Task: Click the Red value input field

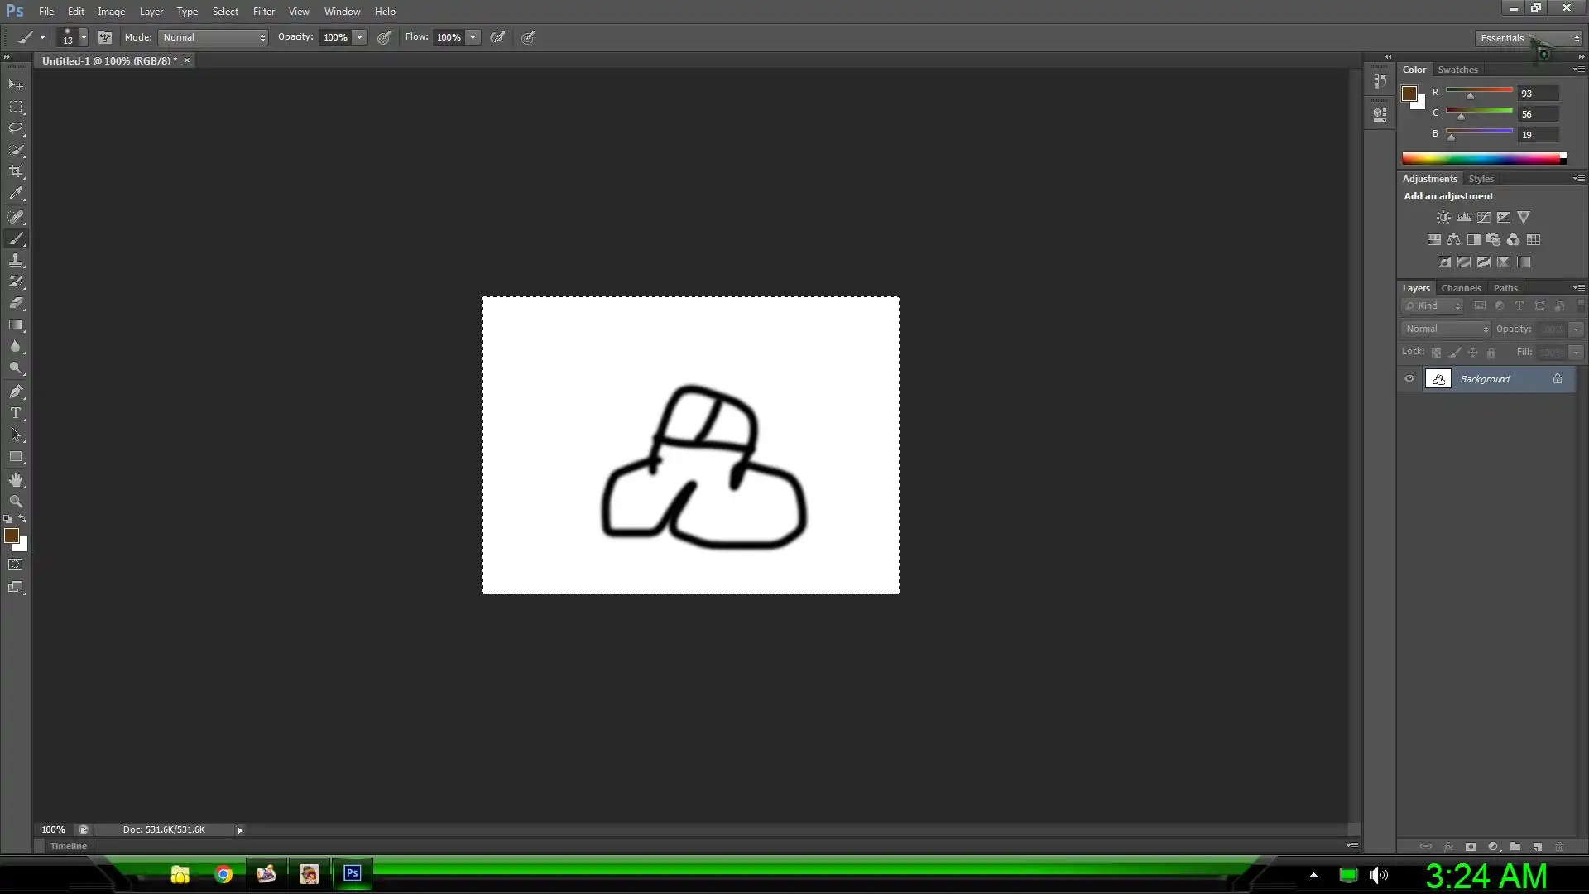Action: click(x=1538, y=94)
